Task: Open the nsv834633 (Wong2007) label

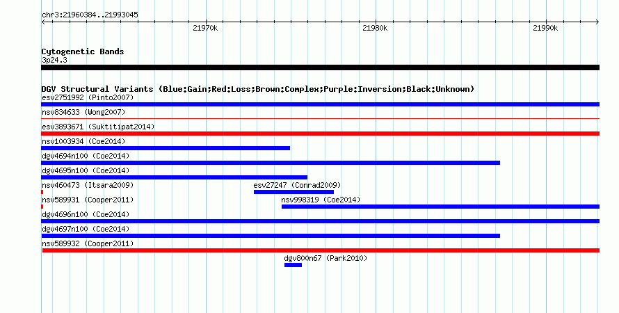Action: (x=83, y=112)
